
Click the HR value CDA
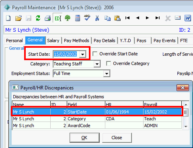(x=110, y=119)
